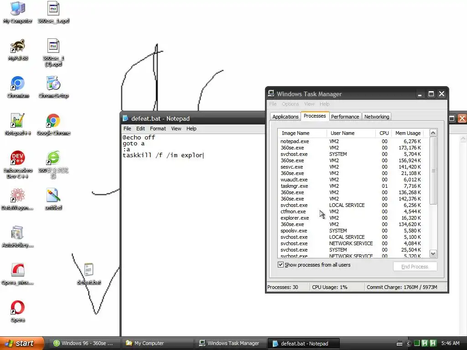This screenshot has width=467, height=350.
Task: Click the green Task Manager CPU tray icon
Action: click(x=417, y=343)
